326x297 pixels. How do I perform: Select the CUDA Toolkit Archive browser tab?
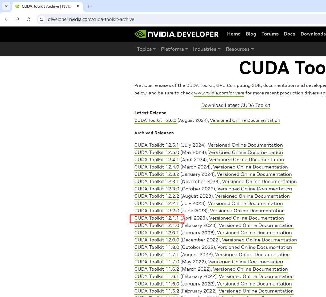coord(47,6)
